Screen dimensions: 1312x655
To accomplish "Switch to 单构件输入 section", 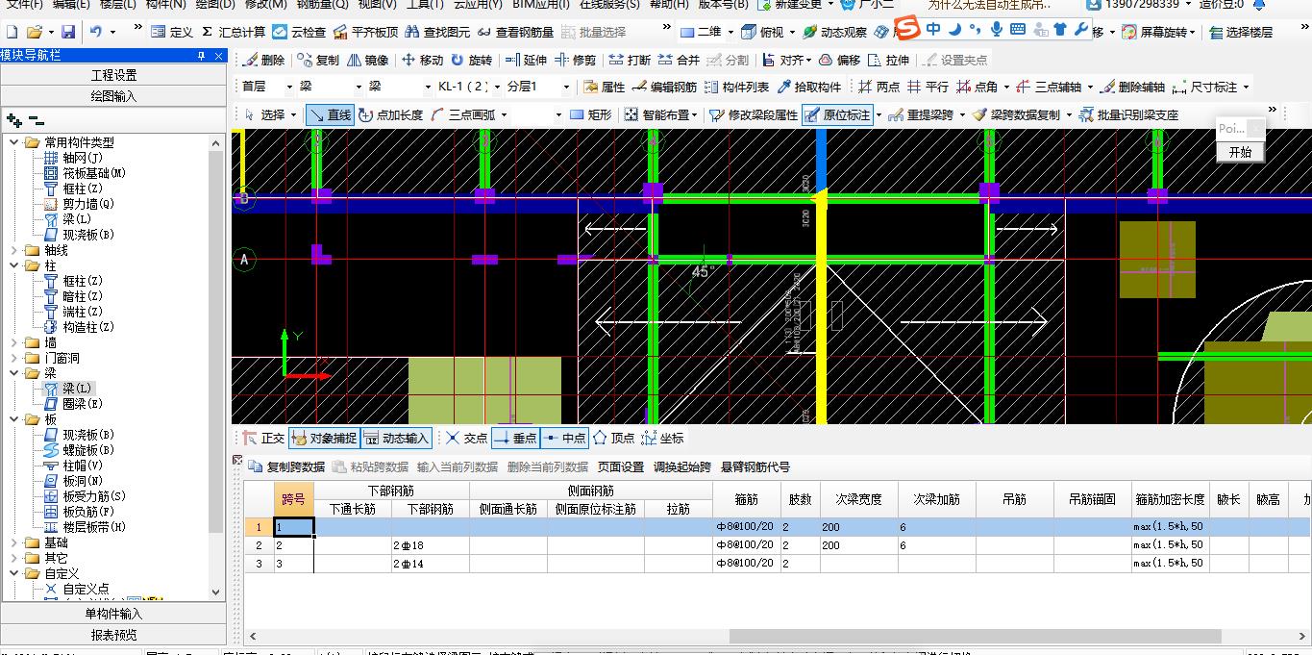I will click(113, 614).
